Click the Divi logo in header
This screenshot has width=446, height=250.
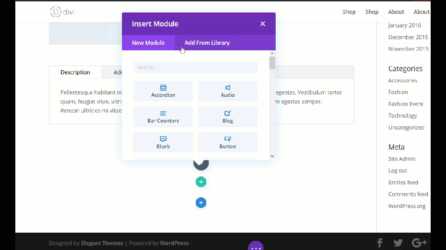click(x=62, y=12)
